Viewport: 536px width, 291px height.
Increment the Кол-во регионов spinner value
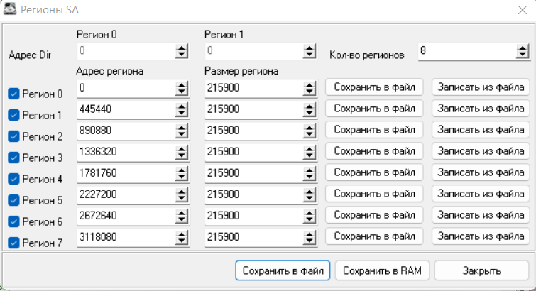click(523, 48)
